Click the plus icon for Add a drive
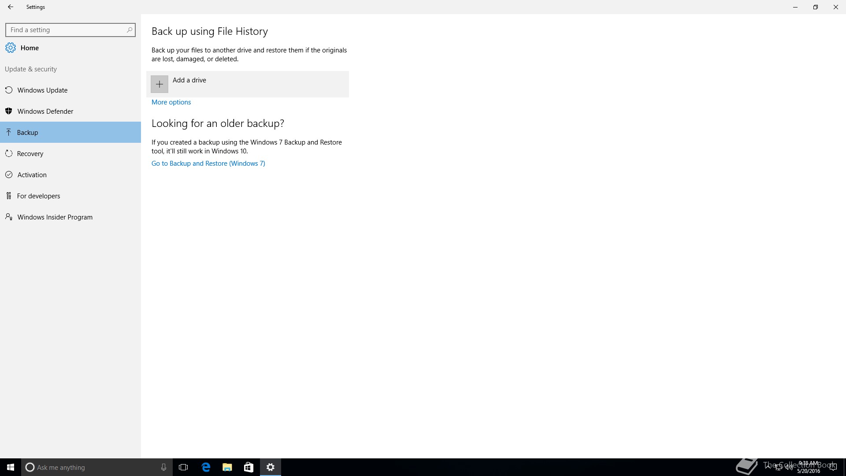 [160, 84]
